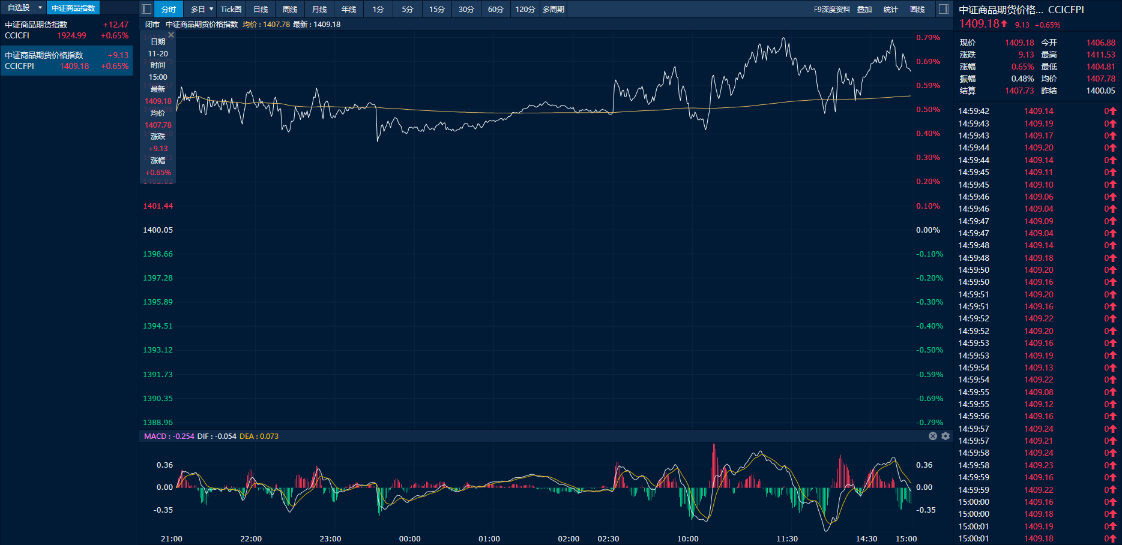Toggle the right quote panel icon
The image size is (1122, 545).
point(943,9)
